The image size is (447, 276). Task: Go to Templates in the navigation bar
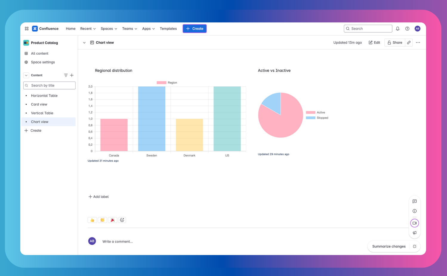pyautogui.click(x=168, y=28)
